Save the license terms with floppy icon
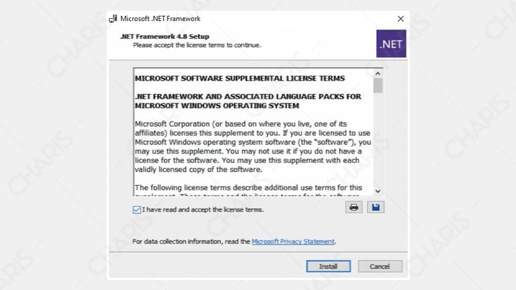This screenshot has height=290, width=516. point(376,207)
